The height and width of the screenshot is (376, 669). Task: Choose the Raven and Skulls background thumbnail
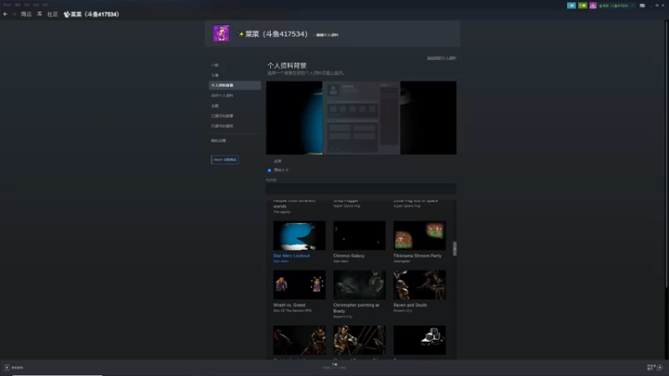pos(420,285)
